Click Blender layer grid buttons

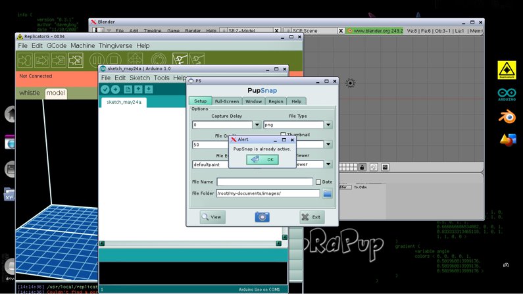coord(348,167)
